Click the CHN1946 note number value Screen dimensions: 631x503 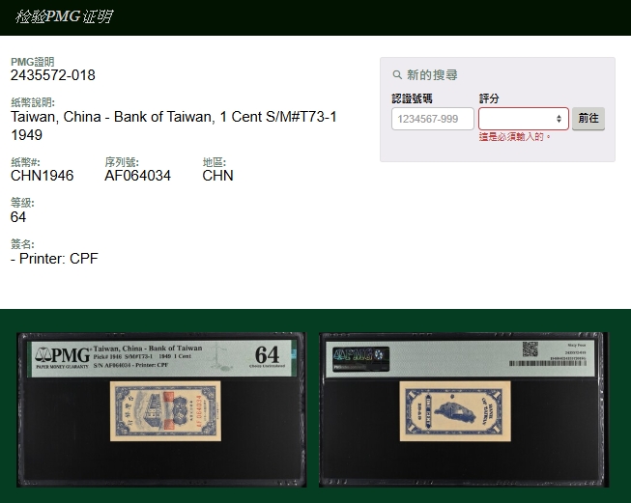click(42, 176)
